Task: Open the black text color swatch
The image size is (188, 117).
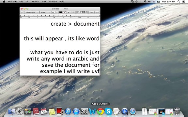Action: [61, 12]
